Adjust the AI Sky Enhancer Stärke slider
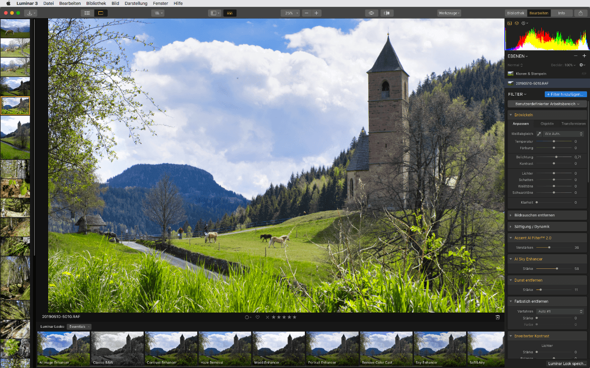This screenshot has width=590, height=368. coord(554,268)
